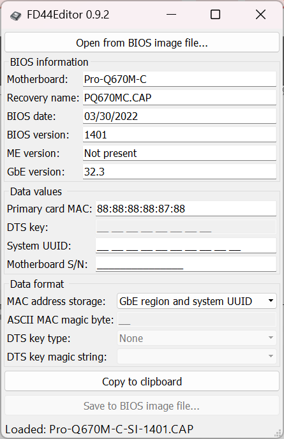Open from BIOS image file button

point(142,43)
